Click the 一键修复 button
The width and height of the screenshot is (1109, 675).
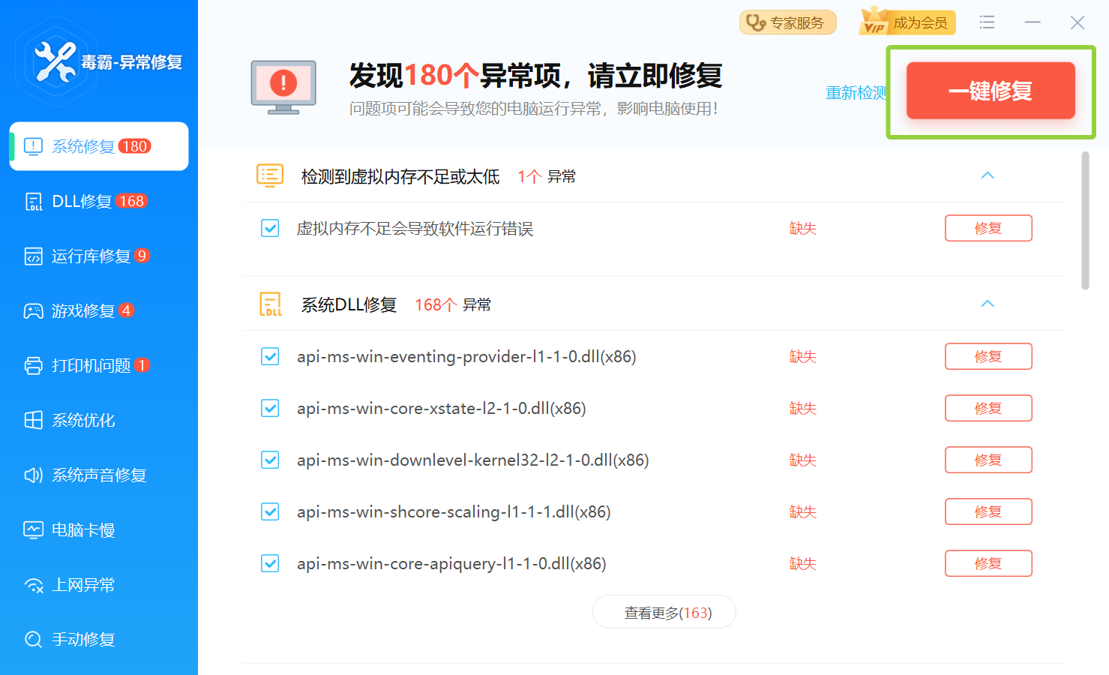click(991, 91)
